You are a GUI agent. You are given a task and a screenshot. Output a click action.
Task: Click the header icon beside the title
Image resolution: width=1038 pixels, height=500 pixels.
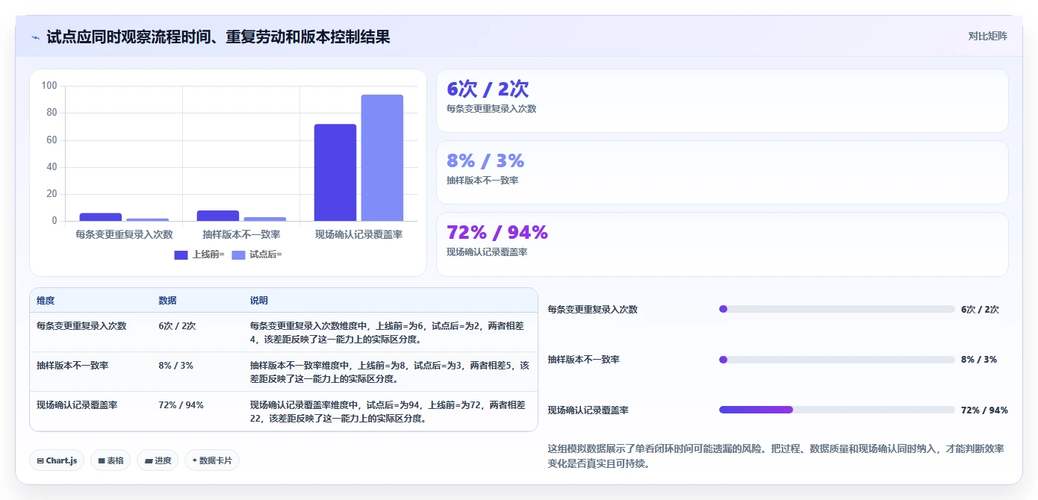pyautogui.click(x=35, y=37)
